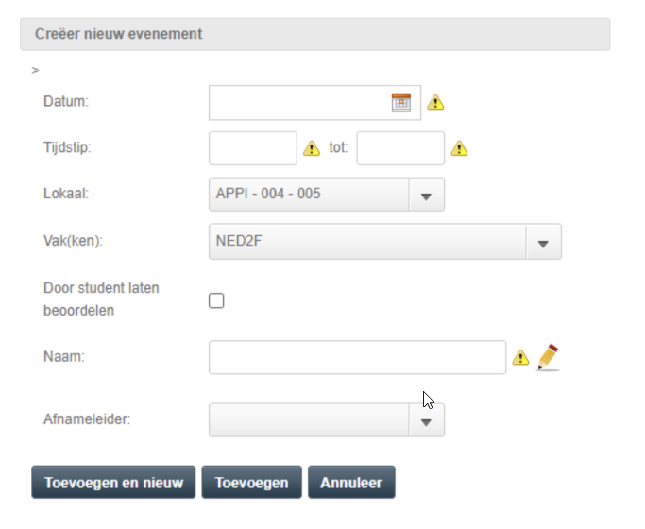Click the warning icon after start time field
Screen dimensions: 645x529
coord(312,148)
